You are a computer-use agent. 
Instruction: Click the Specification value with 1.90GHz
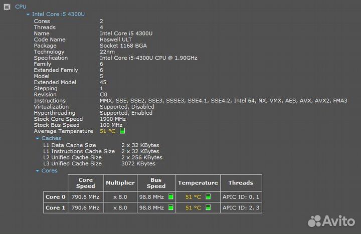coord(148,58)
